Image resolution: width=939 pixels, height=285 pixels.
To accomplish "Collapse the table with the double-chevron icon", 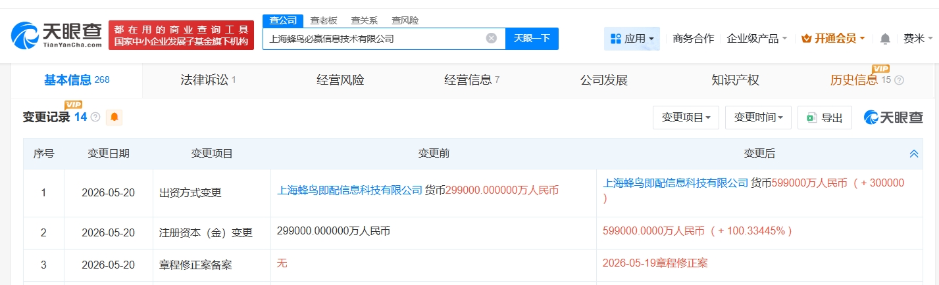I will 914,154.
